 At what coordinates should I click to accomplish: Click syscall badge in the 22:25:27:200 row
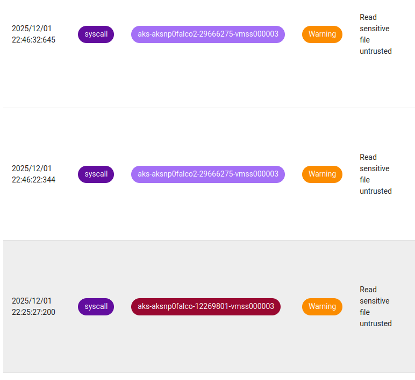tap(96, 306)
